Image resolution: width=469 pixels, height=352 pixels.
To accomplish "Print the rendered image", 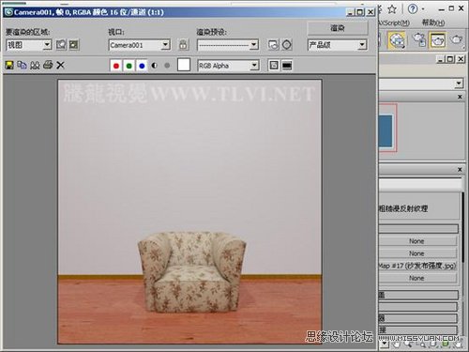I will point(48,65).
